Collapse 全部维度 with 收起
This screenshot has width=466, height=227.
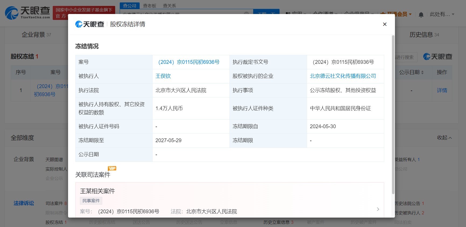tap(444, 138)
